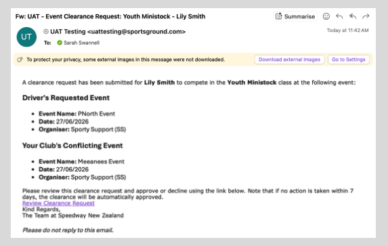Screen dimensions: 388x246
Task: Click Event Name: PNorth Event
Action: click(x=77, y=114)
